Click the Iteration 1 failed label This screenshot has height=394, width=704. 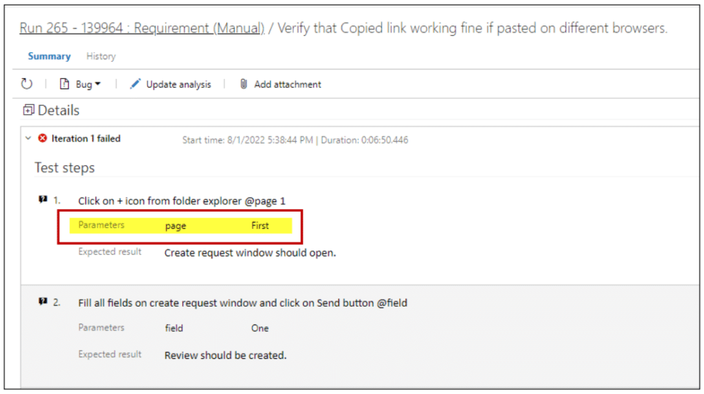coord(86,138)
